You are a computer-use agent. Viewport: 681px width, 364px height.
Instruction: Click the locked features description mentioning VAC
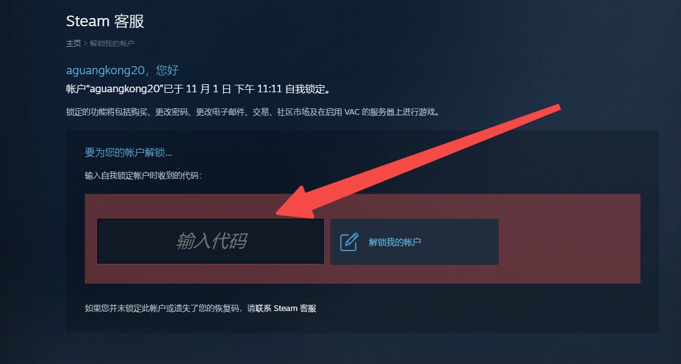[253, 112]
